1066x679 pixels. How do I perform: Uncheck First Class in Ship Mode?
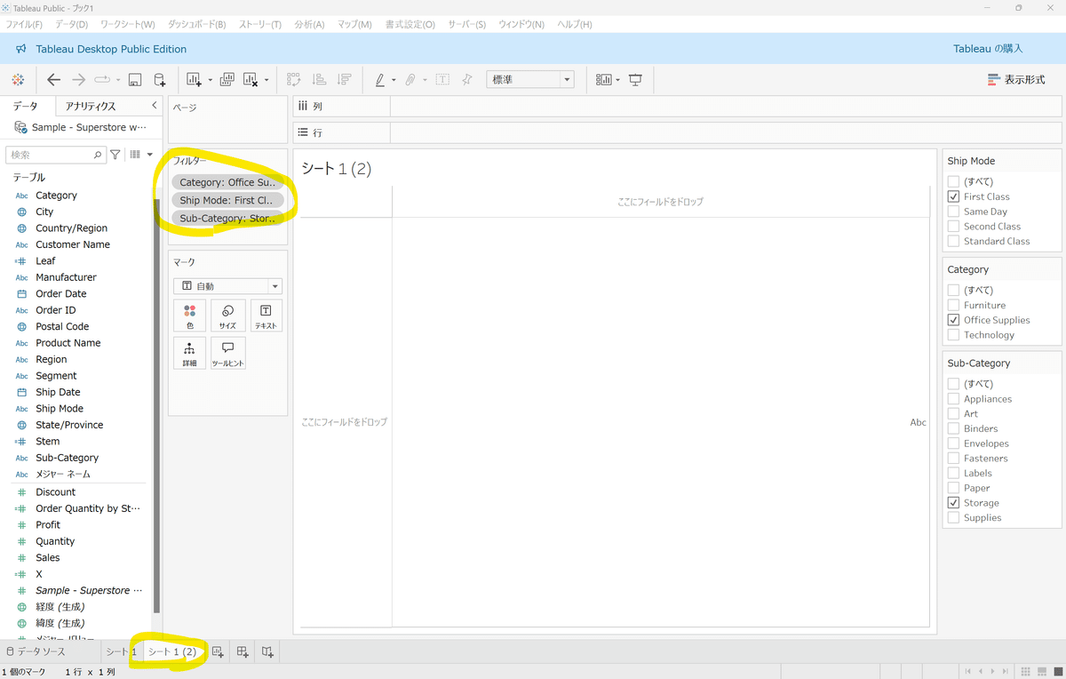point(953,196)
